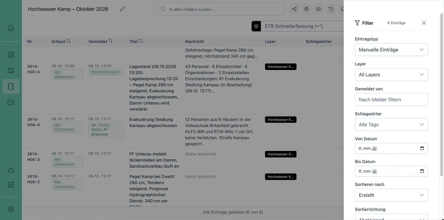Open the workflow icon in sidebar
Image resolution: width=444 pixels, height=220 pixels.
pos(11,185)
